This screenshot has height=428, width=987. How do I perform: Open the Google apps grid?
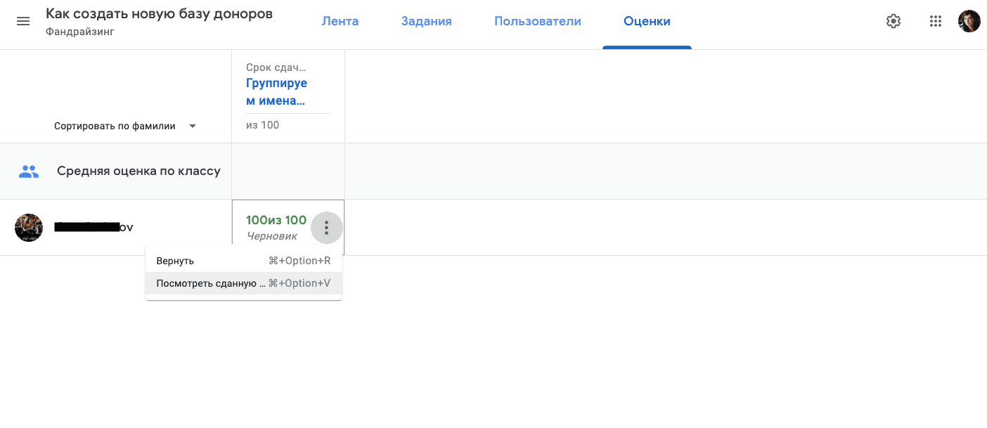click(x=935, y=21)
